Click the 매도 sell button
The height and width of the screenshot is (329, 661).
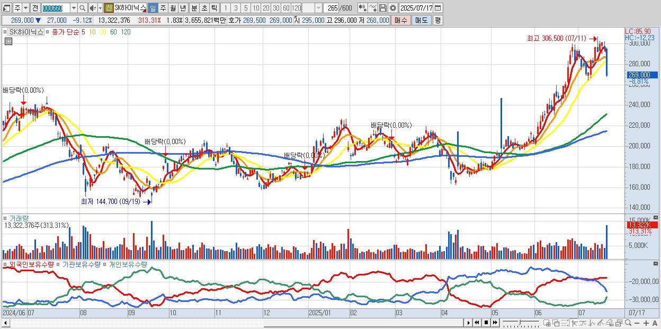421,20
